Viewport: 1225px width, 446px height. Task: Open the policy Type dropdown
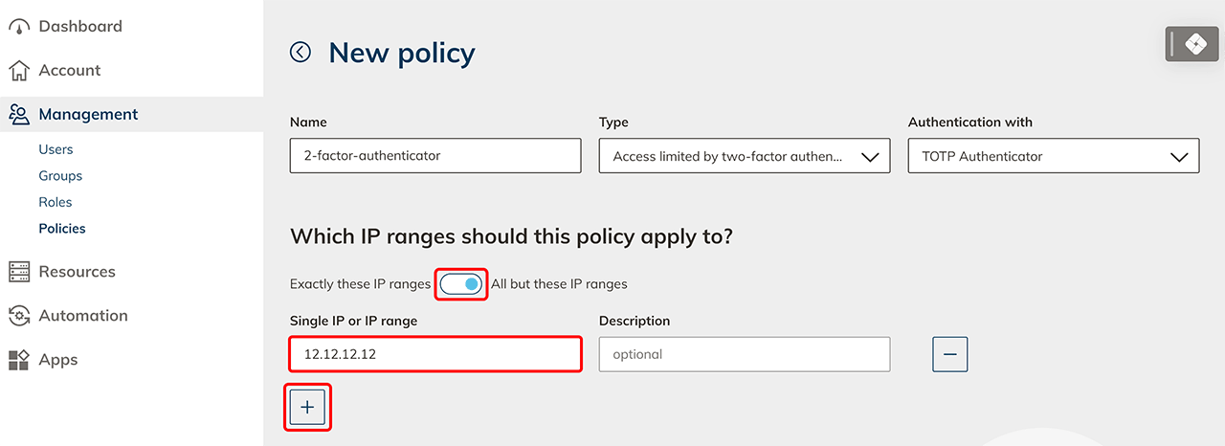coord(745,156)
